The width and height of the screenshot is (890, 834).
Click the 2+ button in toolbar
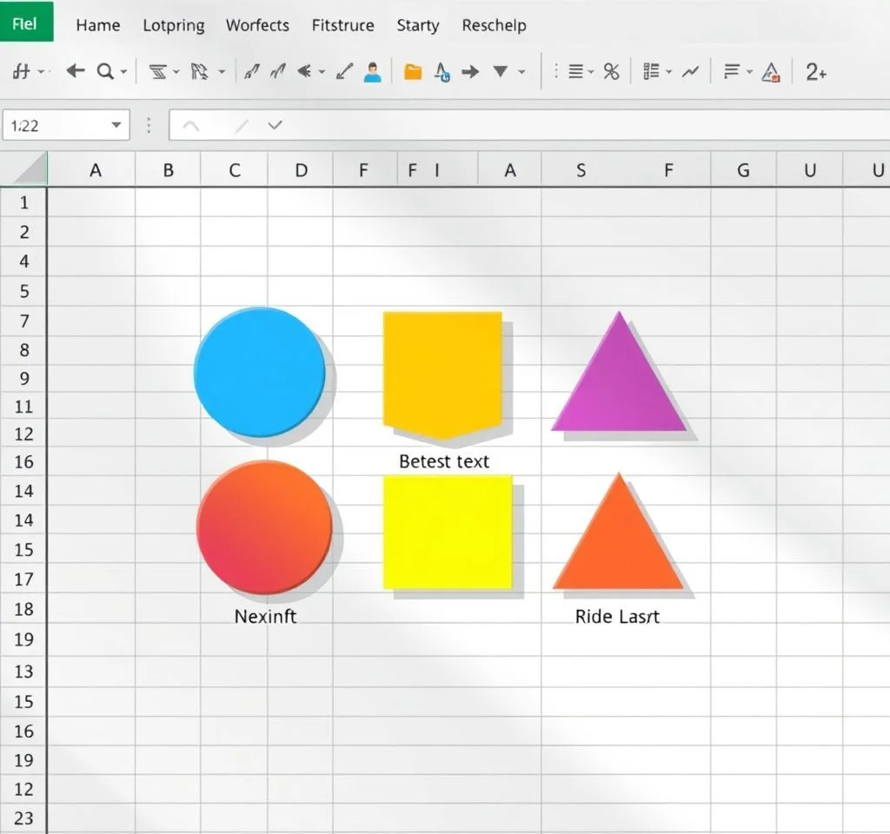pyautogui.click(x=815, y=72)
